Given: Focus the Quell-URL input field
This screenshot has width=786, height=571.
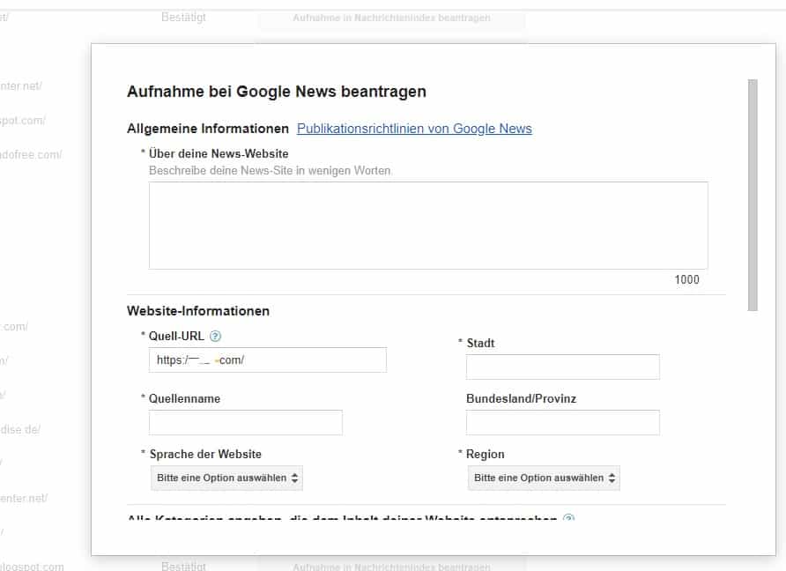Looking at the screenshot, I should click(x=268, y=360).
